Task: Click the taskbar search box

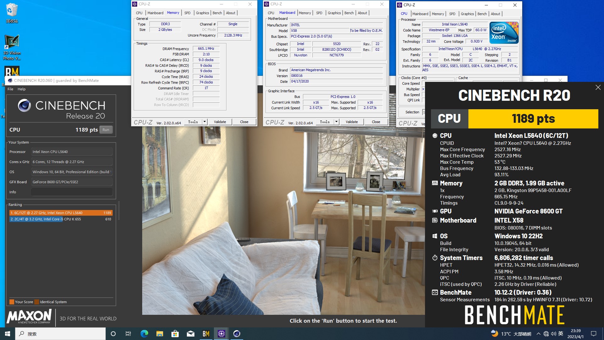Action: [60, 334]
